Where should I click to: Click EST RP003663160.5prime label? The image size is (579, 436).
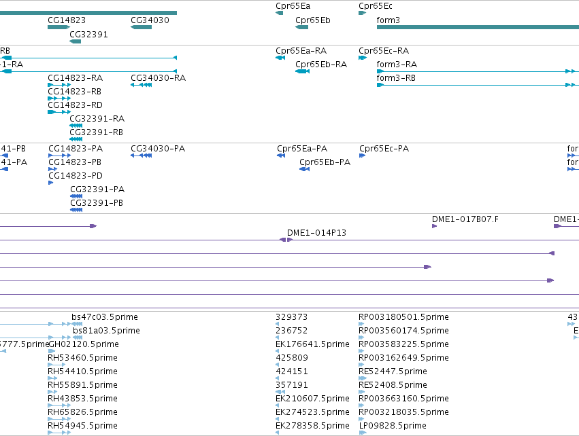click(x=403, y=399)
